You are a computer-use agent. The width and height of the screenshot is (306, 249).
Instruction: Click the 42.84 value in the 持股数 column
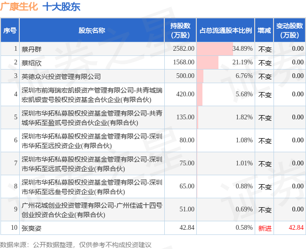(187, 227)
